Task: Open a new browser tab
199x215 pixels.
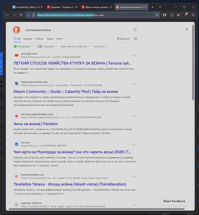Action: pos(153,7)
